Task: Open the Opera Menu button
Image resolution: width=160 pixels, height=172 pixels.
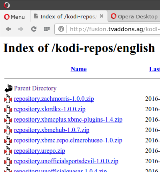Action: pos(14,17)
